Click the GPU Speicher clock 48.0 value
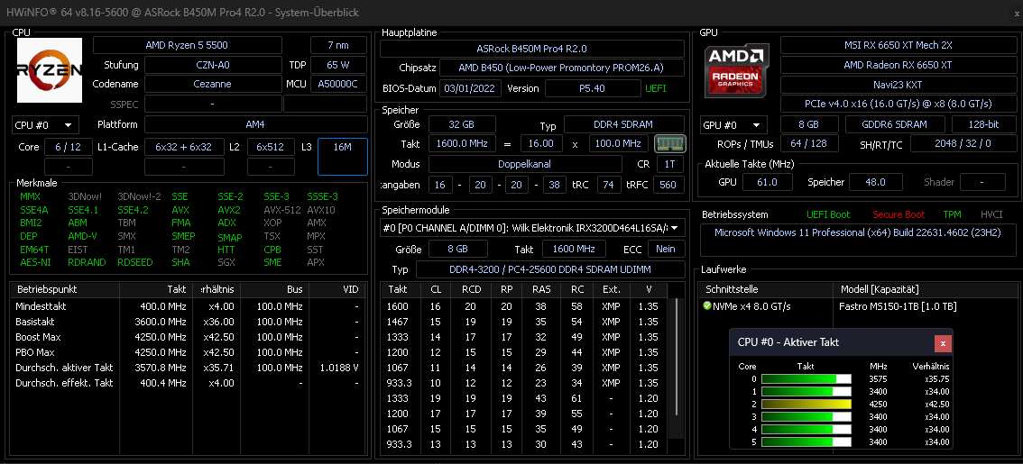Viewport: 1023px width, 464px height. point(875,183)
